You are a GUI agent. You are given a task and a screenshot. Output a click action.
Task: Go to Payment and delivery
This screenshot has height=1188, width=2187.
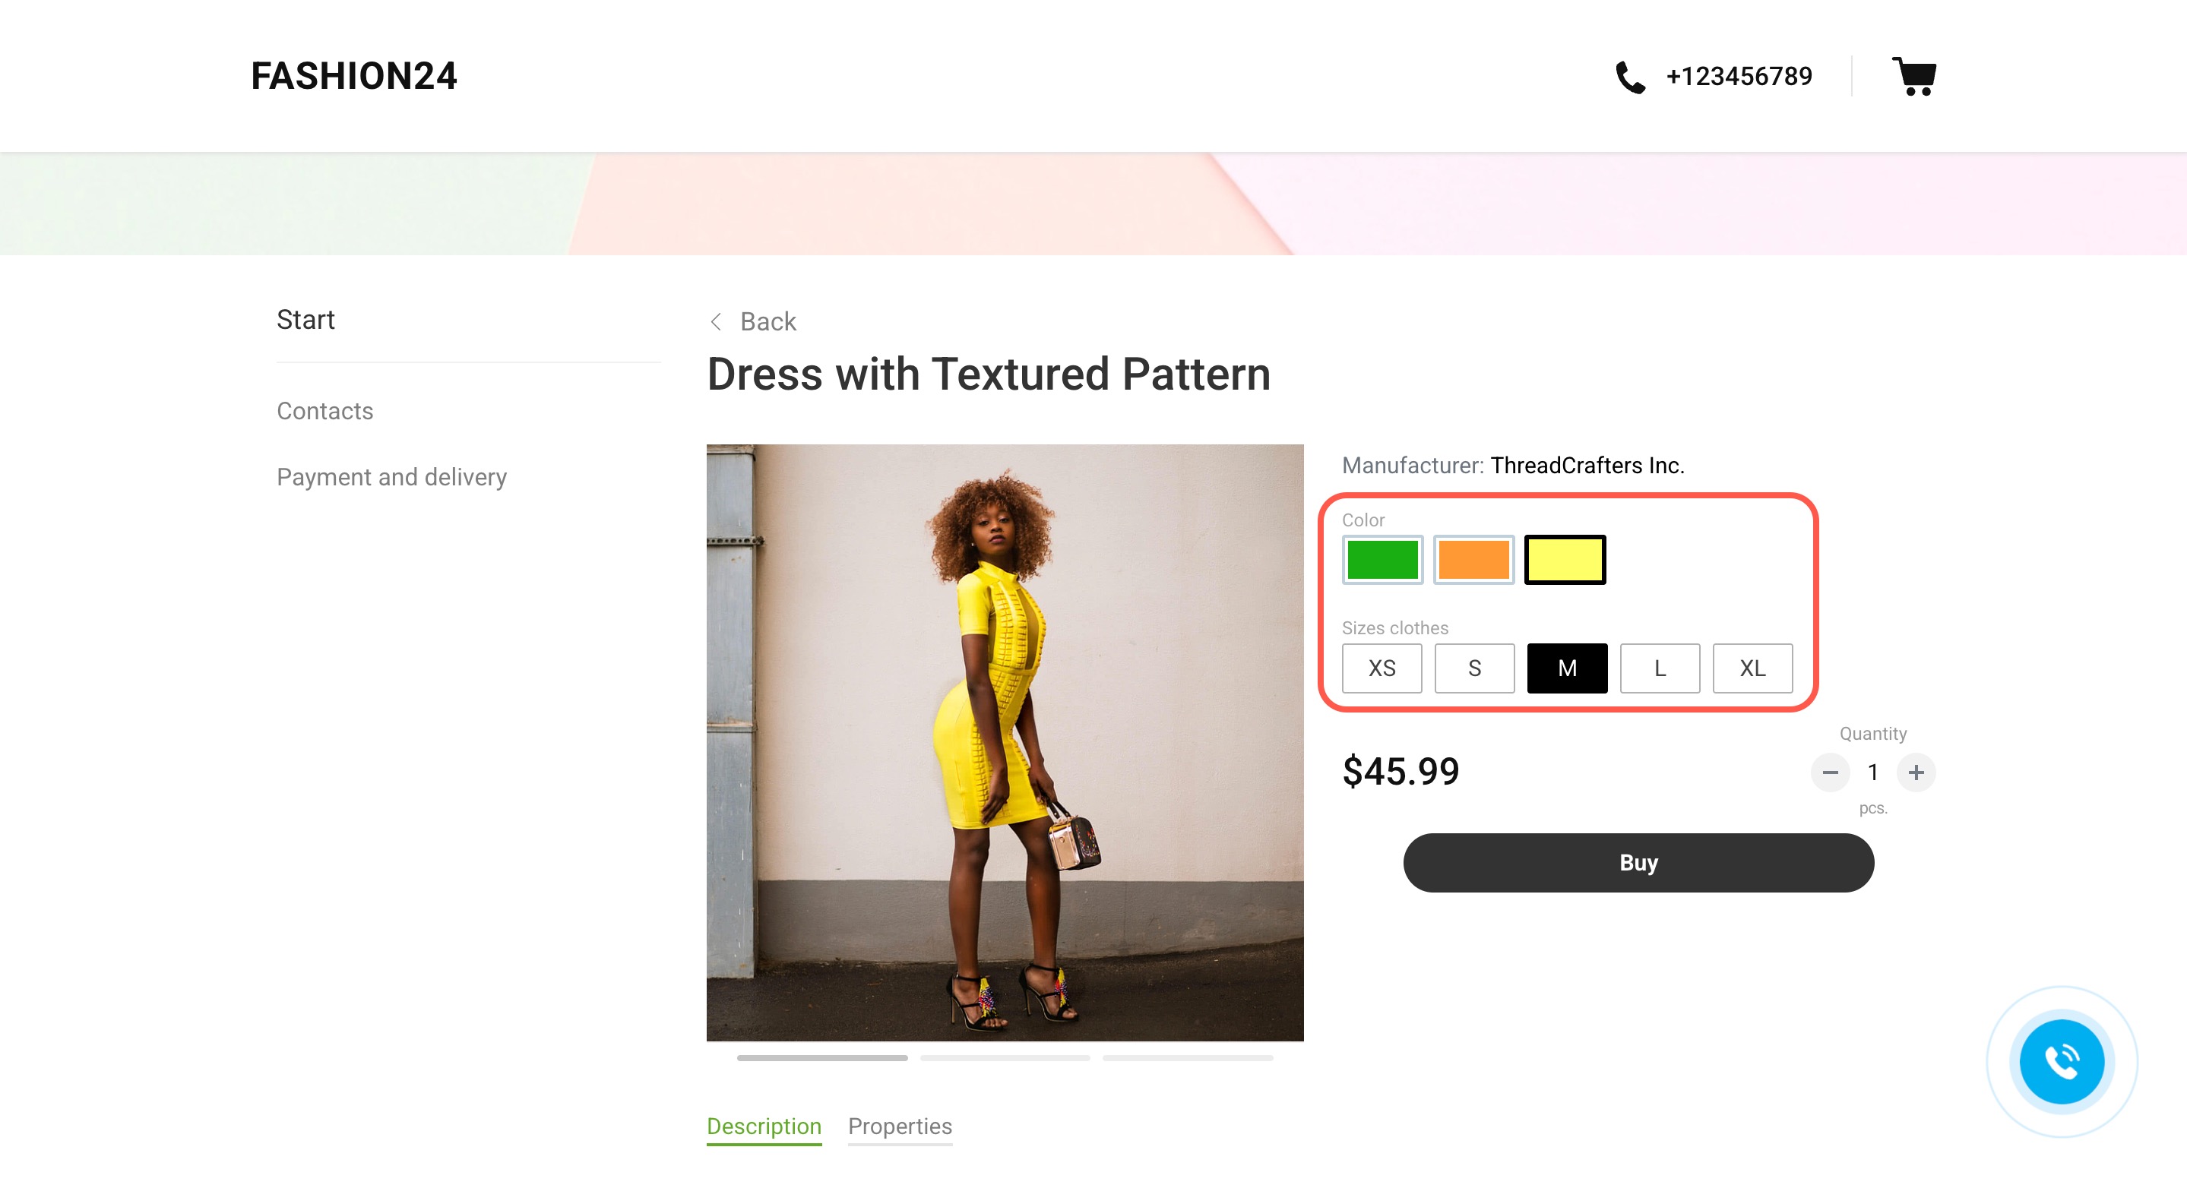391,477
